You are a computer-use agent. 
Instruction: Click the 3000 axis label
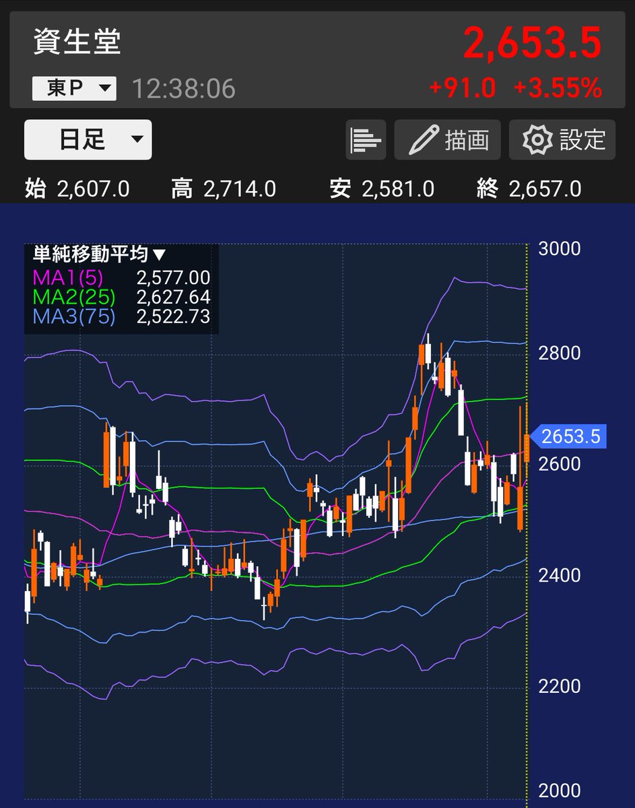pyautogui.click(x=560, y=249)
